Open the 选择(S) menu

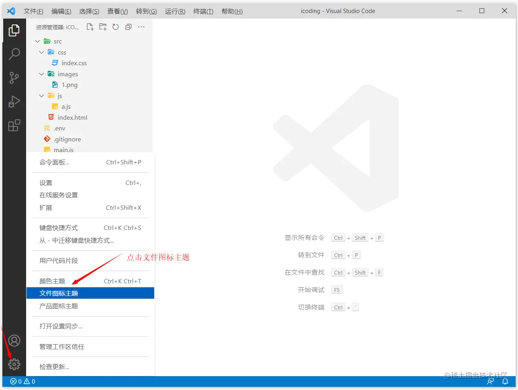89,11
